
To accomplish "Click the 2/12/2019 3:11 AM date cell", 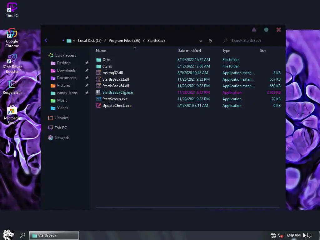I will pos(192,106).
